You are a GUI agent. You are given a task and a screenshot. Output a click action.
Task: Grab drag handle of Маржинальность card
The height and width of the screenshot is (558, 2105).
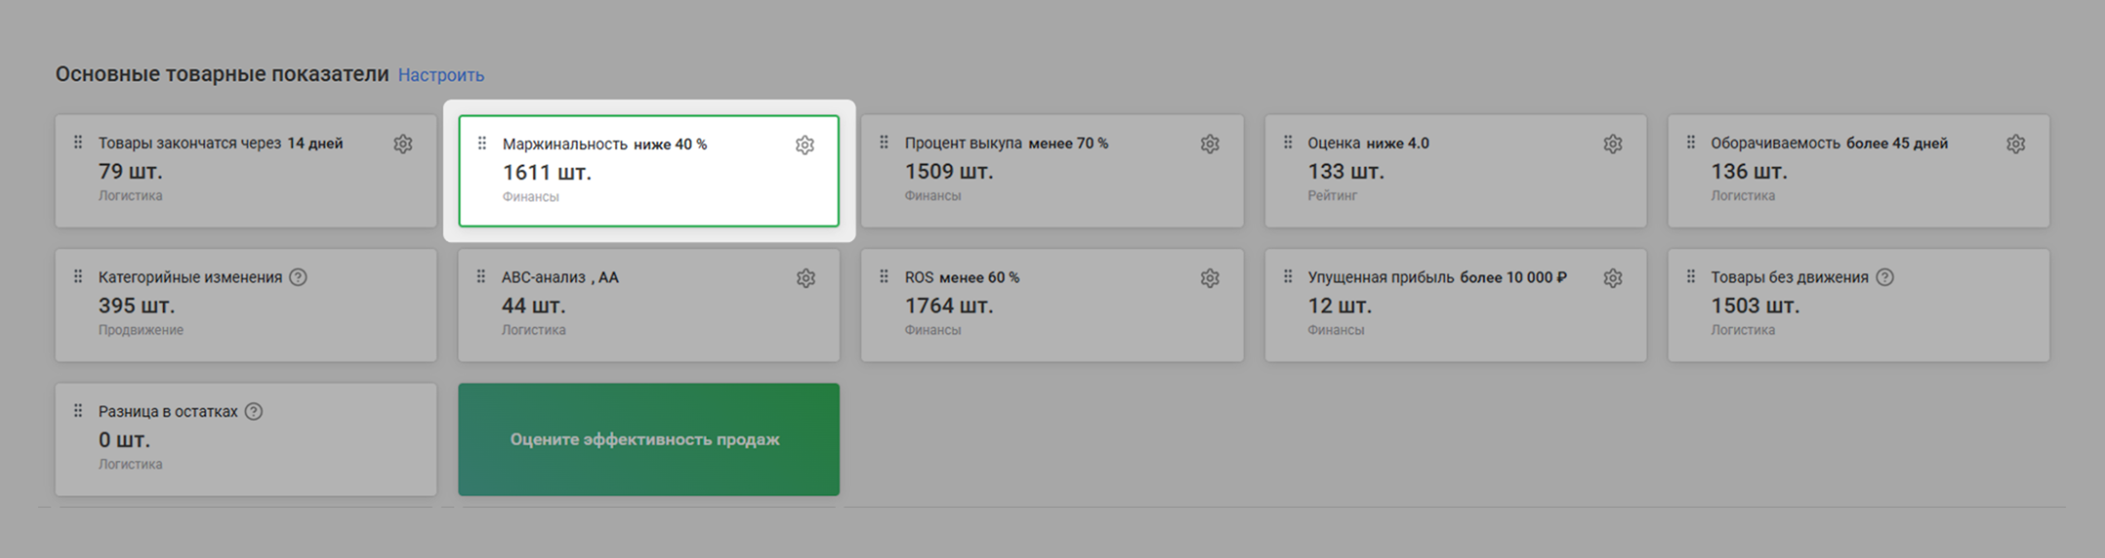tap(482, 144)
